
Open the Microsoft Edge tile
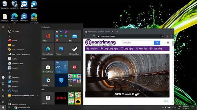pyautogui.click(x=48, y=49)
